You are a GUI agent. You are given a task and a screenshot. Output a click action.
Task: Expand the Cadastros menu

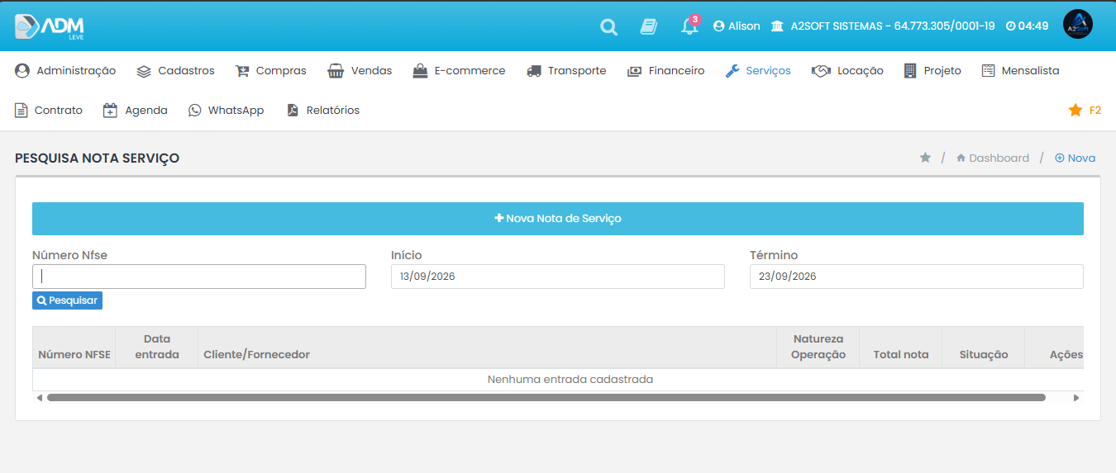(x=175, y=71)
